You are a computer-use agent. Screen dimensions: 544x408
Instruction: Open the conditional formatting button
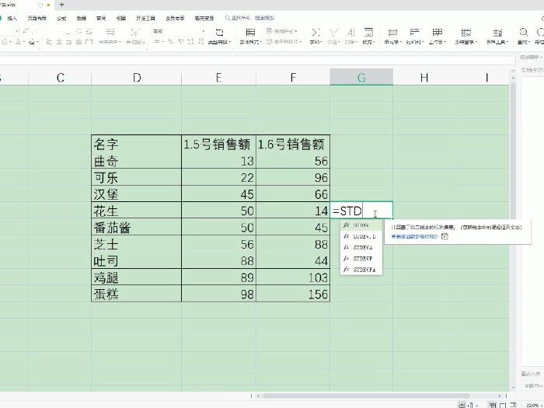tap(250, 36)
